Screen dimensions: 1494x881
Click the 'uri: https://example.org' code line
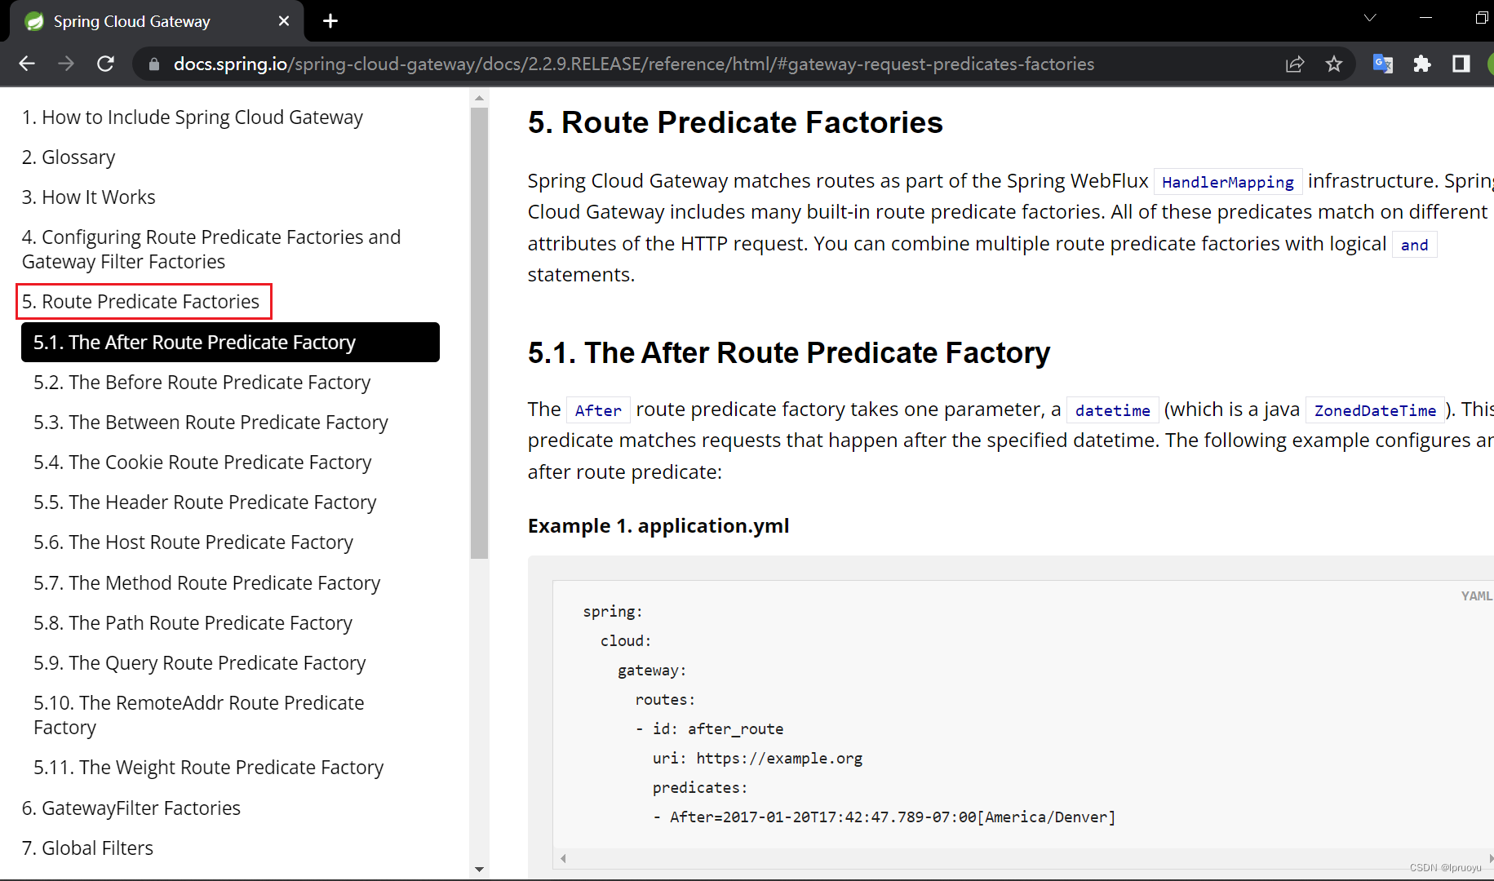(757, 759)
